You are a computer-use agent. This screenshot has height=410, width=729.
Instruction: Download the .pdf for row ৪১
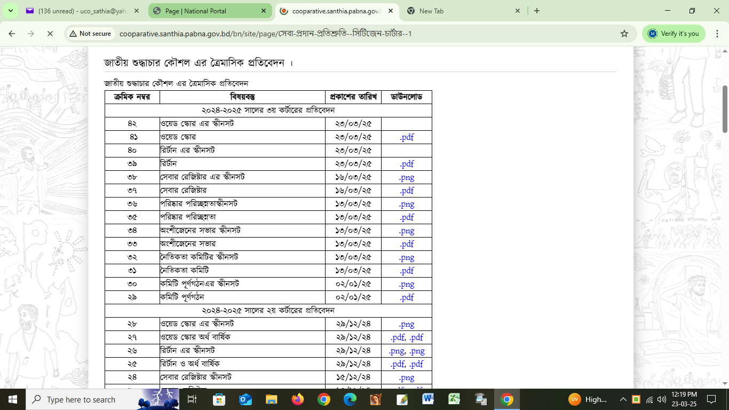pyautogui.click(x=407, y=137)
